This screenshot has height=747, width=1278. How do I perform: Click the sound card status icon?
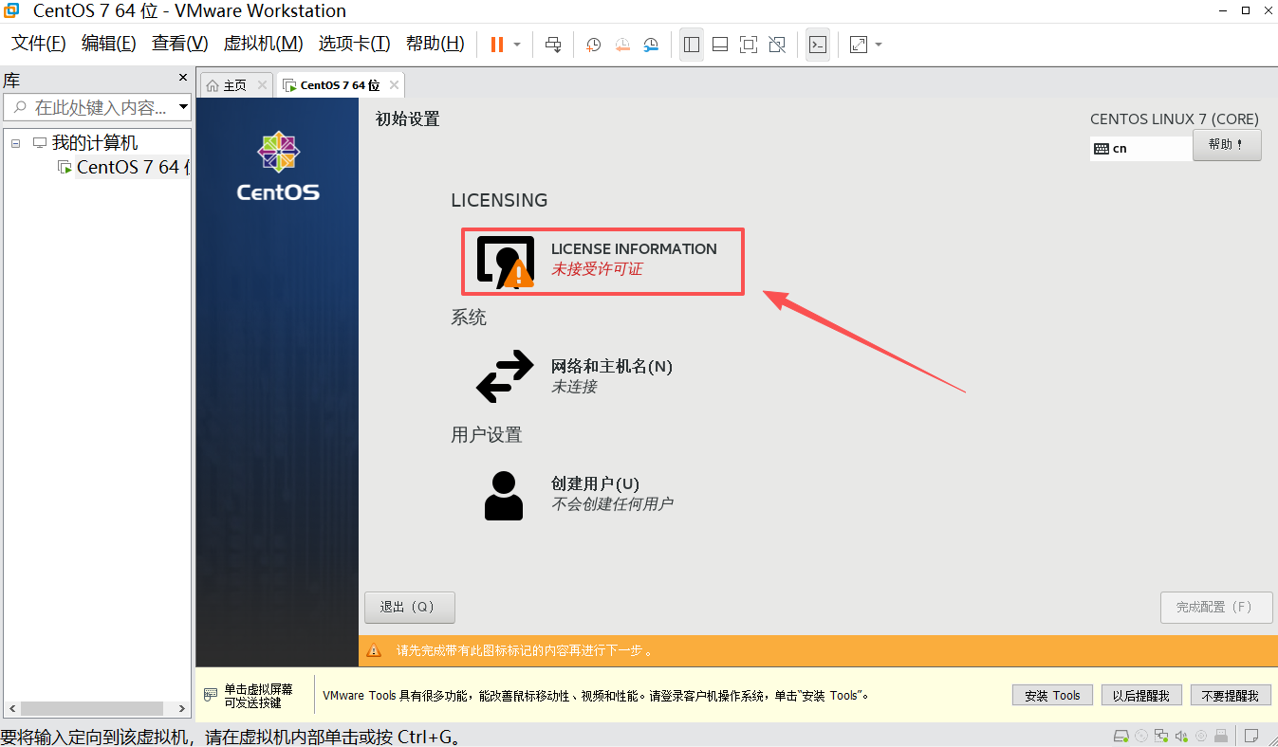point(1182,736)
